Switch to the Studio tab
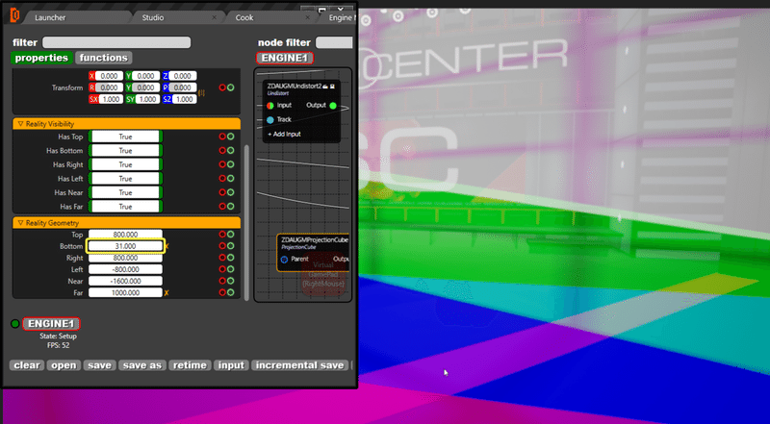This screenshot has height=424, width=770. 153,17
